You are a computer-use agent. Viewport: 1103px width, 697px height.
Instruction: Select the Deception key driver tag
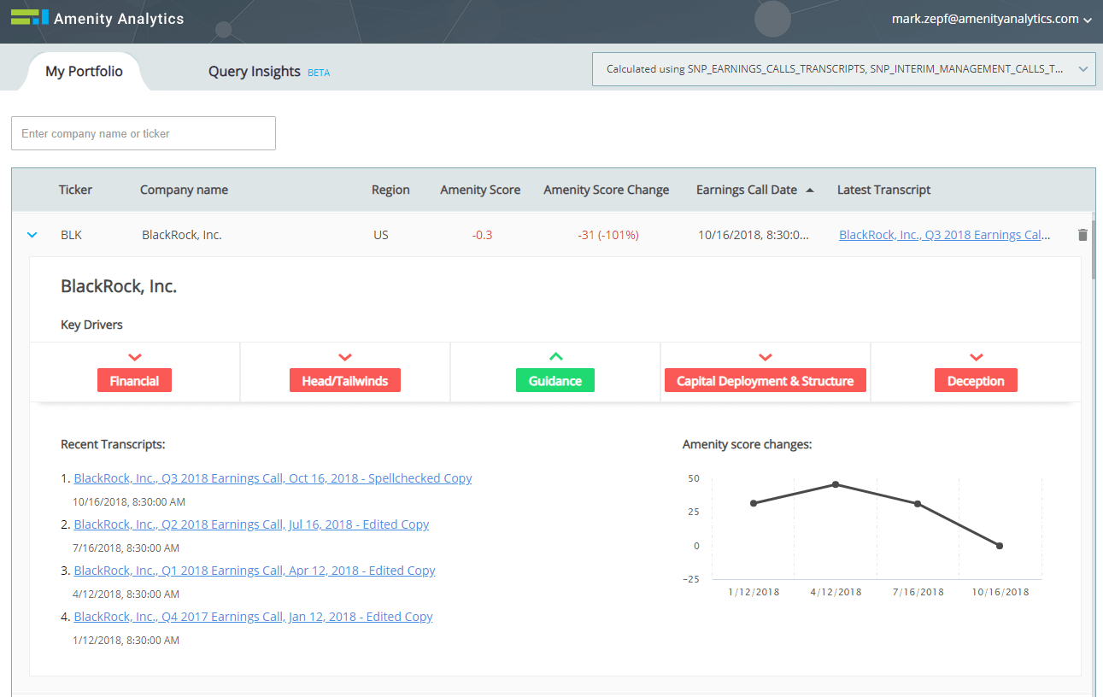point(976,381)
